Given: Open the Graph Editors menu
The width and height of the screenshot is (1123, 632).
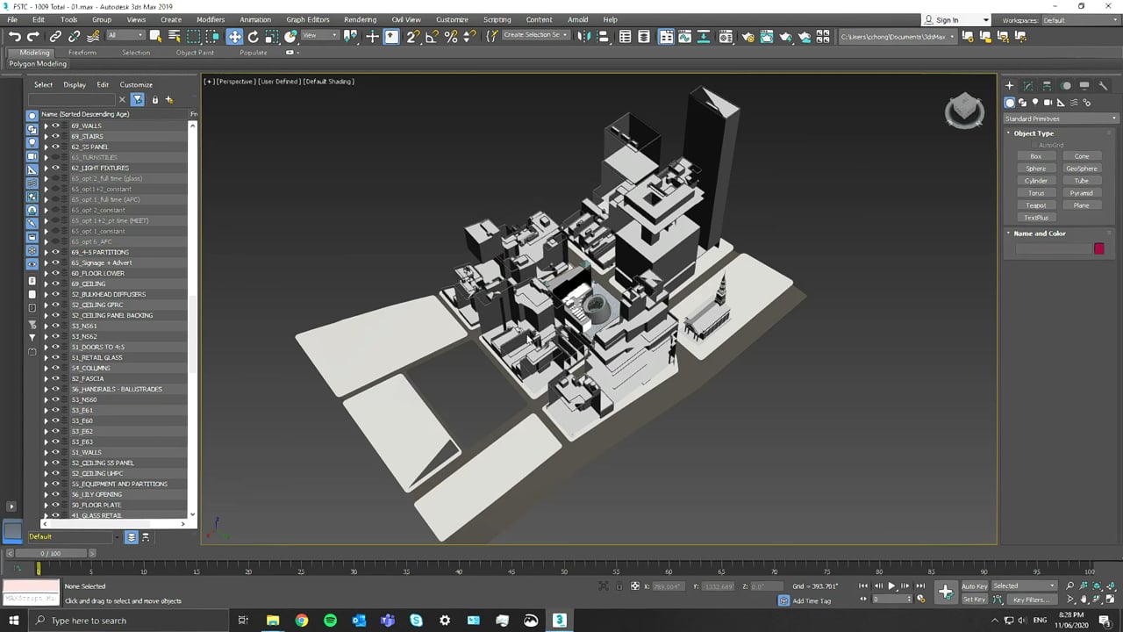Looking at the screenshot, I should [307, 19].
